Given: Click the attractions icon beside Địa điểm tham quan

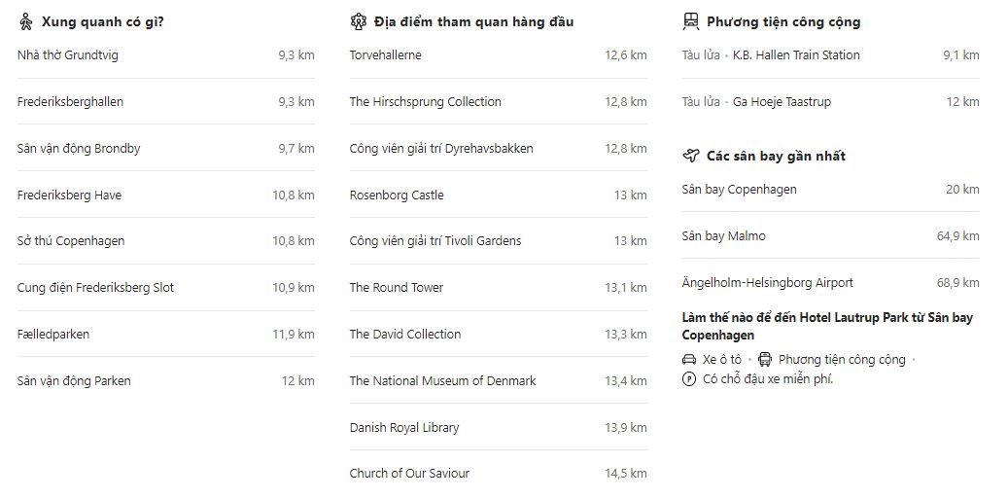Looking at the screenshot, I should 358,21.
